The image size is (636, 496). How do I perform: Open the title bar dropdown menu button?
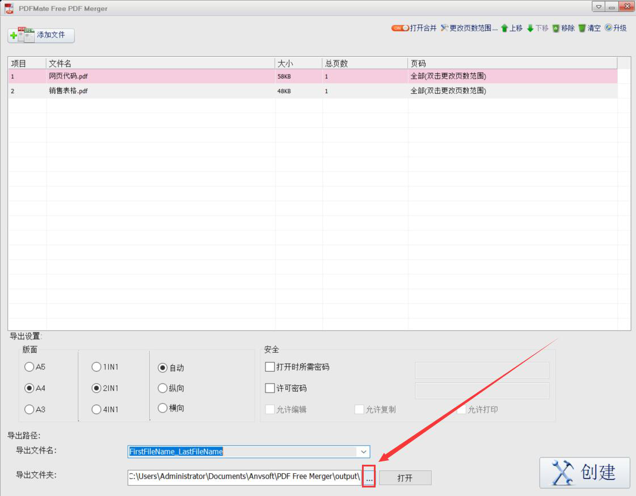[599, 7]
